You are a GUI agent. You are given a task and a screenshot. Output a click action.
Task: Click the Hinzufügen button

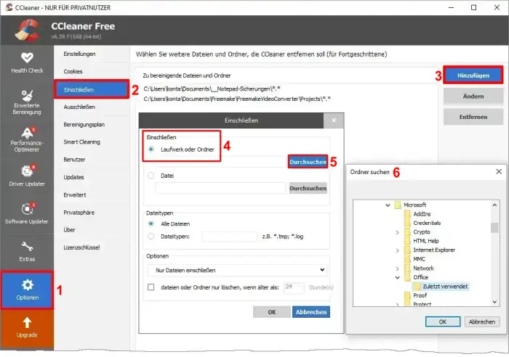tap(473, 75)
